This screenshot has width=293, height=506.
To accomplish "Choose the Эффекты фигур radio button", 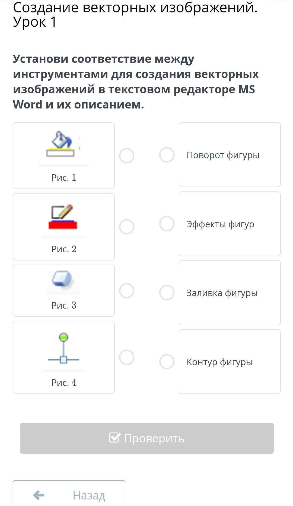I will pyautogui.click(x=167, y=224).
